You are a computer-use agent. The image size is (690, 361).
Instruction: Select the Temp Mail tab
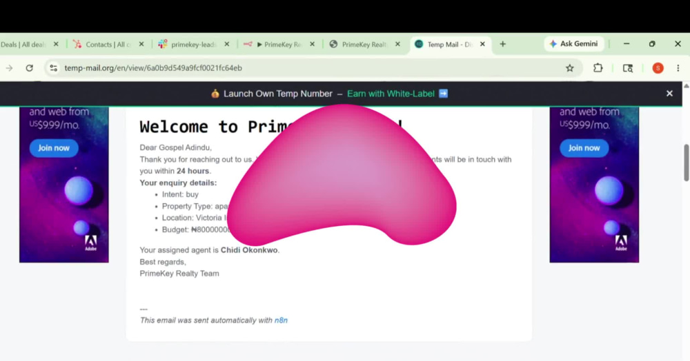click(x=449, y=44)
